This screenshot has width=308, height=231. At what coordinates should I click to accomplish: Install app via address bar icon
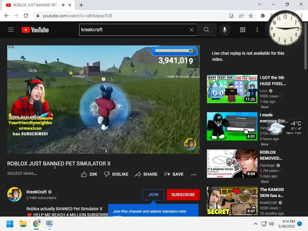click(232, 16)
